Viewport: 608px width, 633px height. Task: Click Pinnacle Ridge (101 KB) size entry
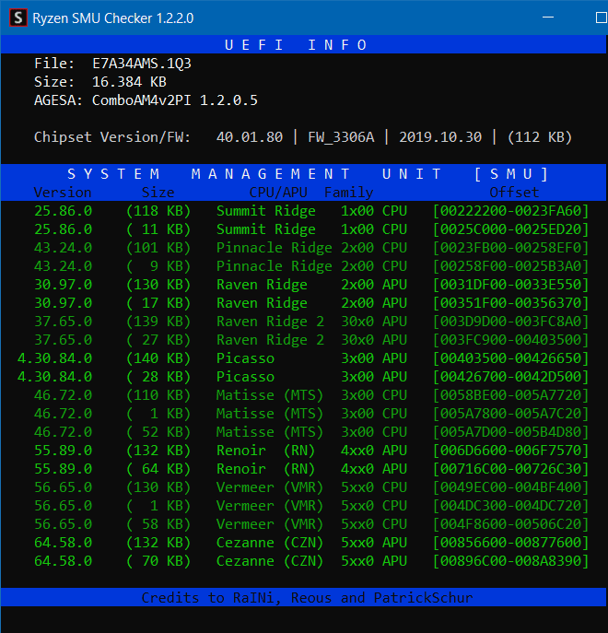[x=158, y=248]
